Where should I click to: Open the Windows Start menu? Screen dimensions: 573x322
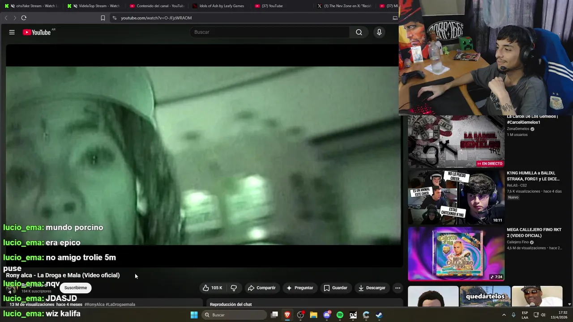click(x=194, y=315)
